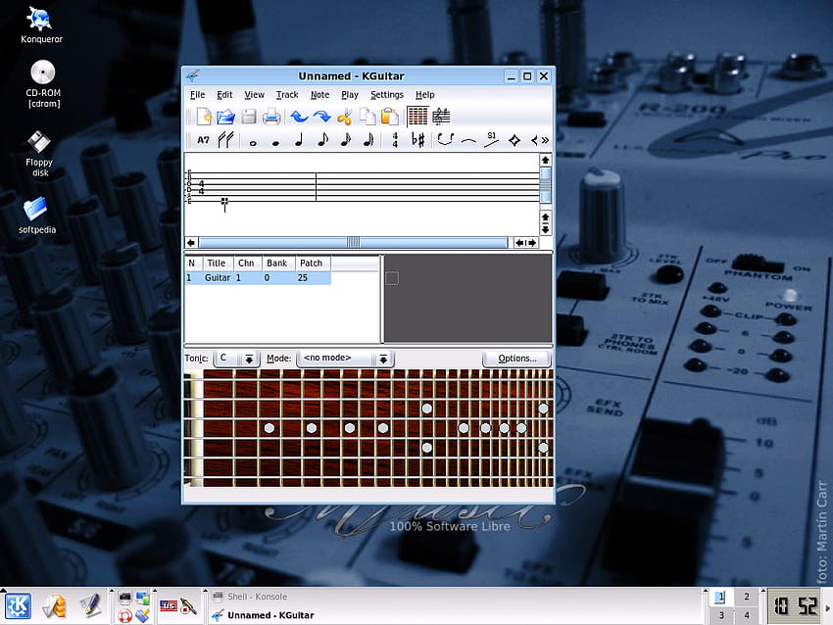Open the Settings menu
Image resolution: width=833 pixels, height=625 pixels.
coord(387,94)
